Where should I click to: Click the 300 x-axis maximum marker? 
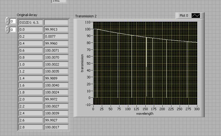pyautogui.click(x=197, y=109)
